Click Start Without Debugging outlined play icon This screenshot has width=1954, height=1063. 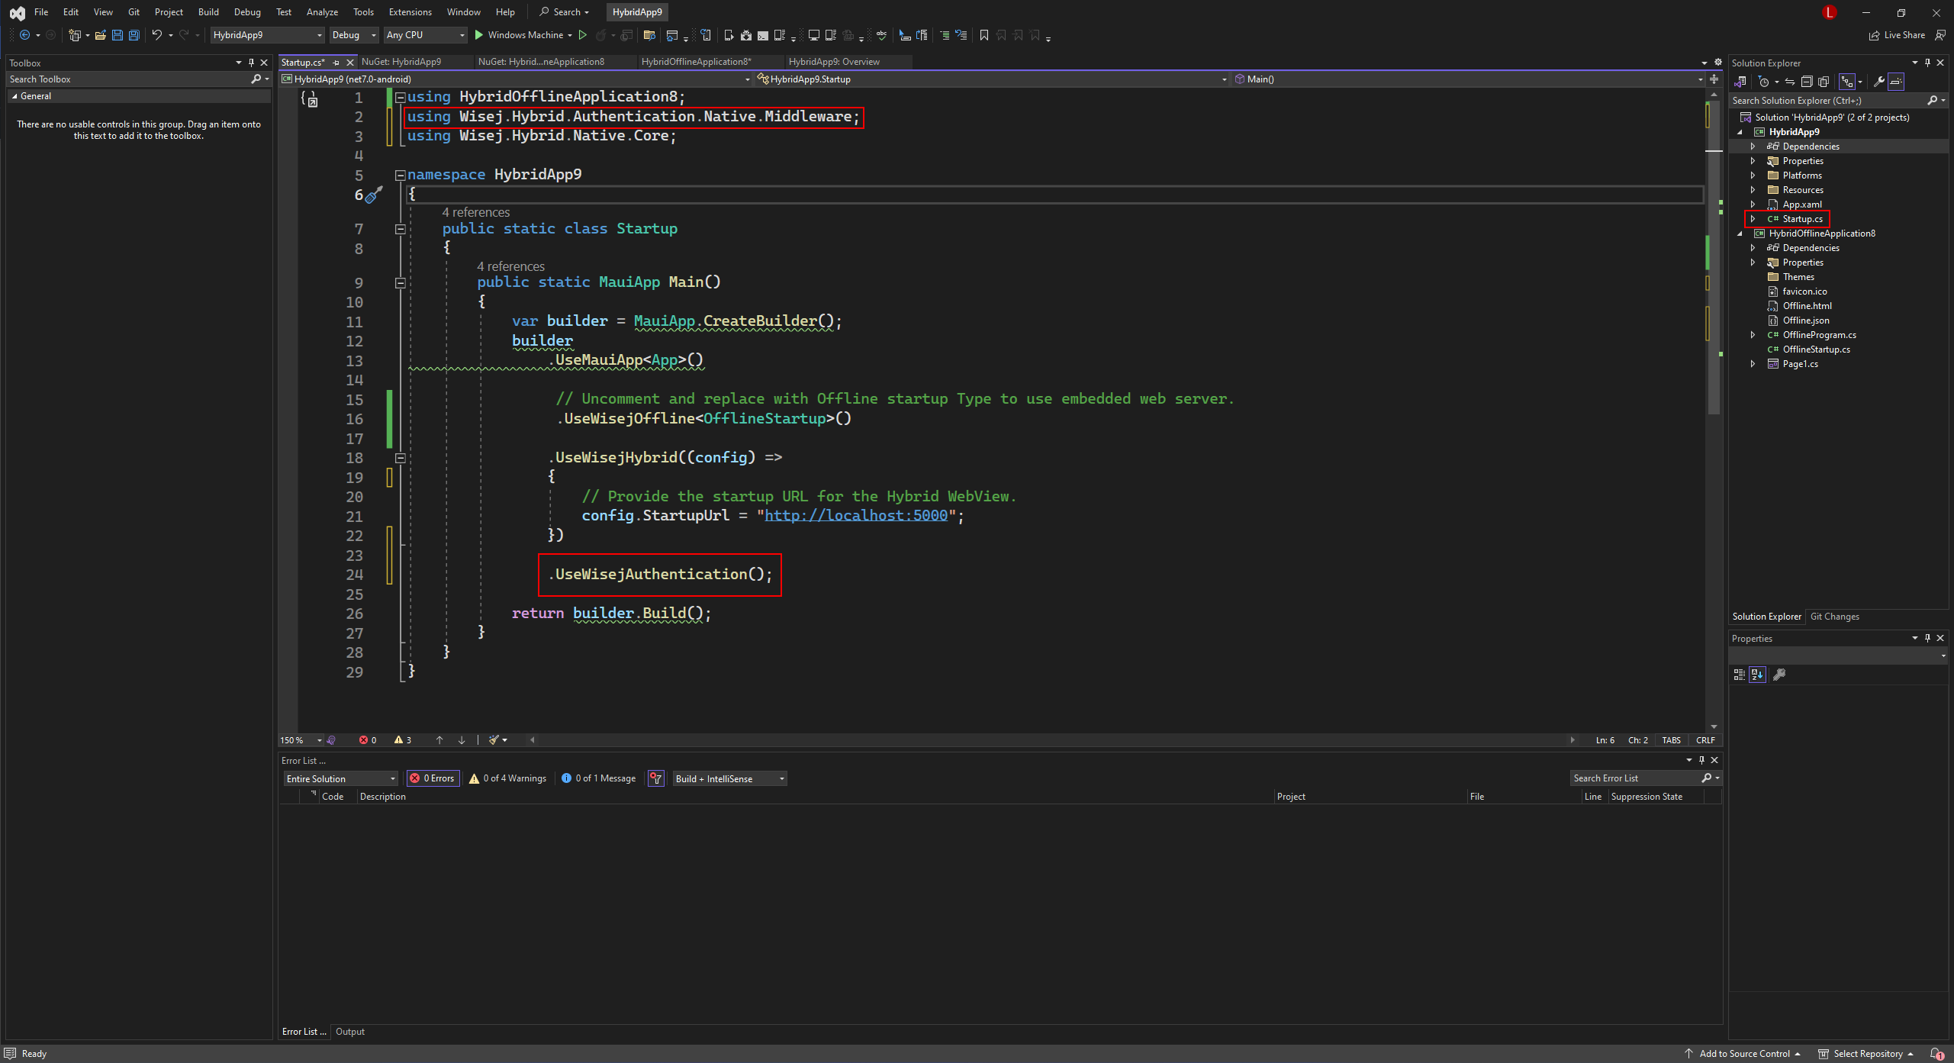pyautogui.click(x=583, y=35)
